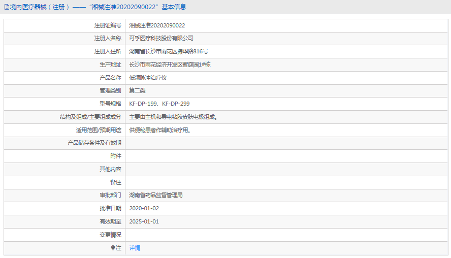
Task: Click the 产品名称 label
Action: point(110,78)
